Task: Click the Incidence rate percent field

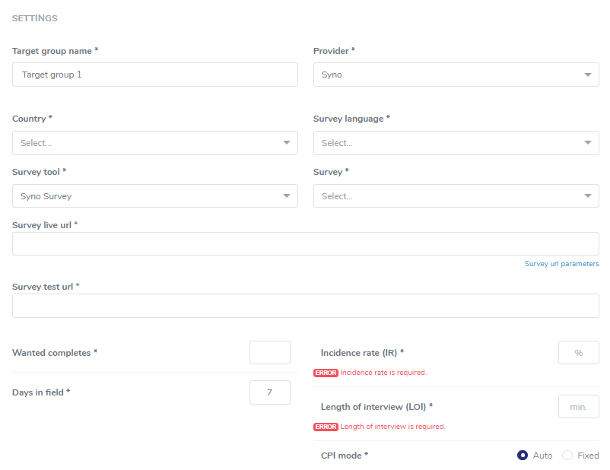Action: point(578,353)
